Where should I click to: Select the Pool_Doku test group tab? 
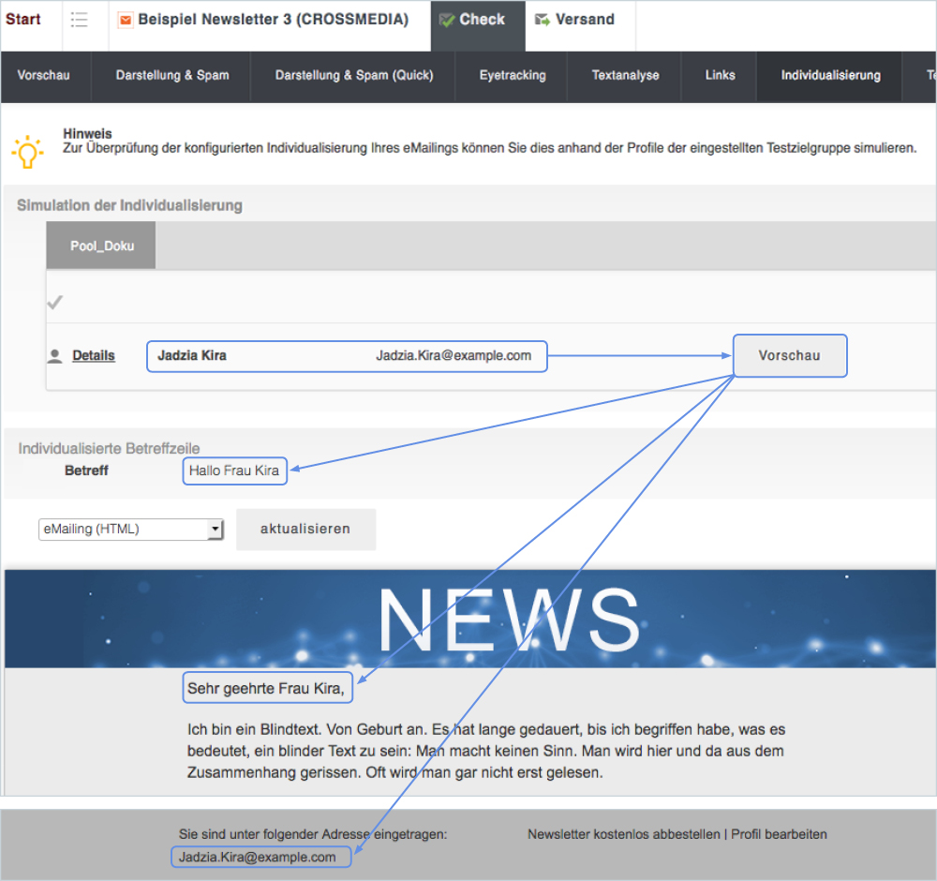(x=101, y=246)
